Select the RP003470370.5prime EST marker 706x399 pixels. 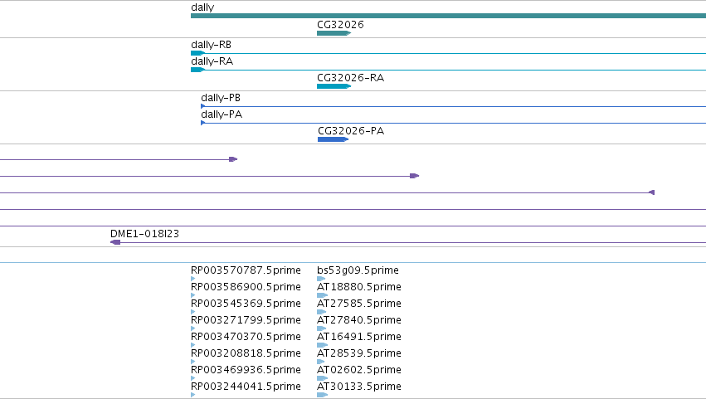click(x=193, y=345)
